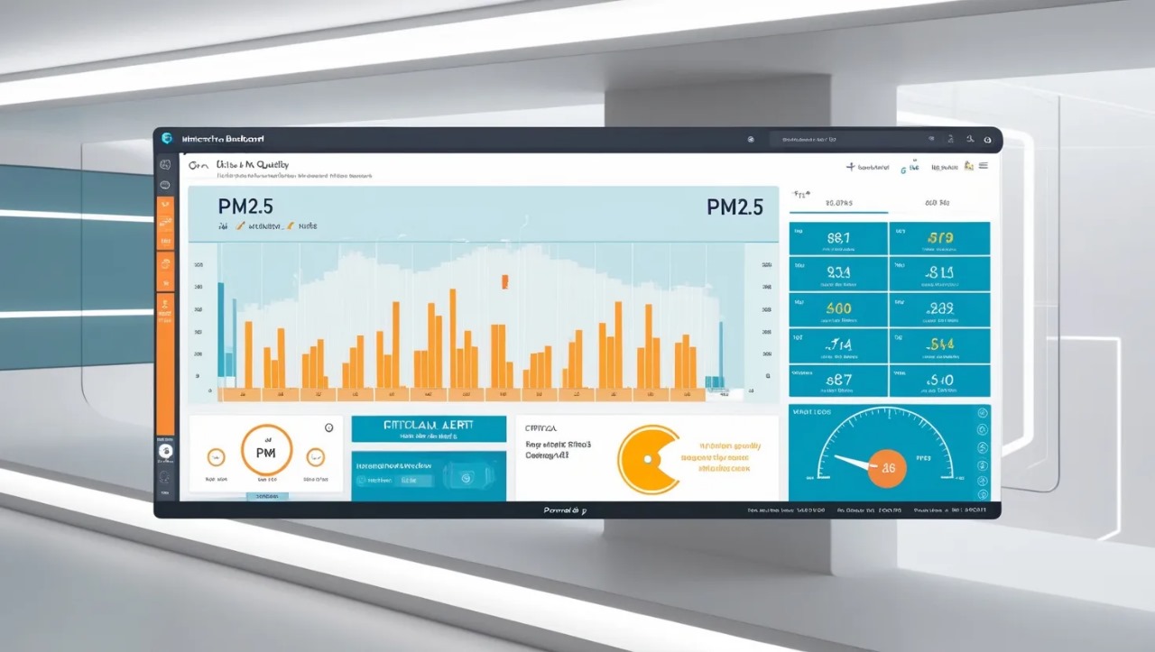This screenshot has width=1155, height=652.
Task: Select the small right circle beside the PM ring
Action: click(315, 456)
